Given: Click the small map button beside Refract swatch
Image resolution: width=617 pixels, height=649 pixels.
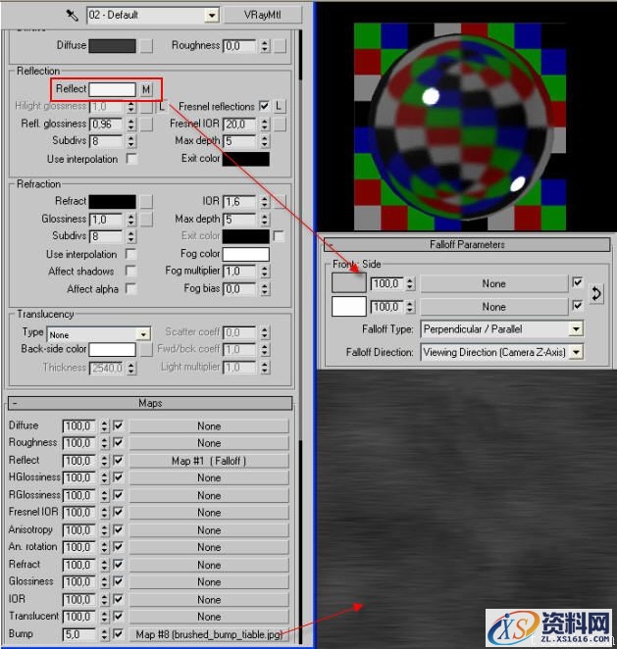Looking at the screenshot, I should tap(146, 201).
